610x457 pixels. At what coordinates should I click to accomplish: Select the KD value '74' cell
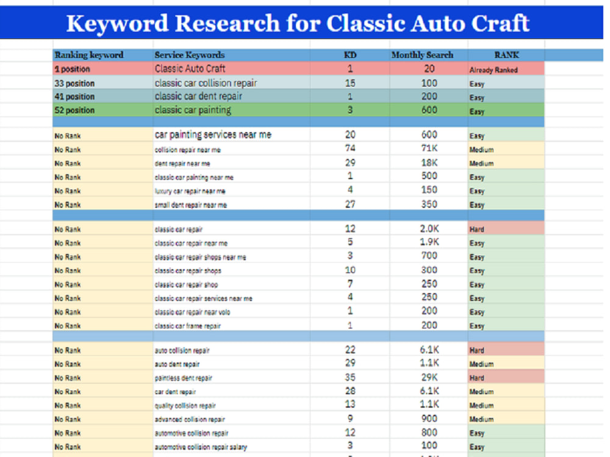[x=350, y=149]
